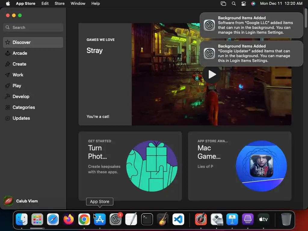Open the Stray featured story

coord(105,74)
